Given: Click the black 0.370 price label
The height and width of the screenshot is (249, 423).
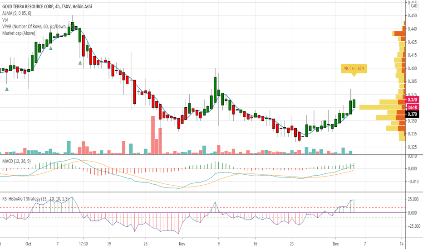Looking at the screenshot, I should (412, 114).
